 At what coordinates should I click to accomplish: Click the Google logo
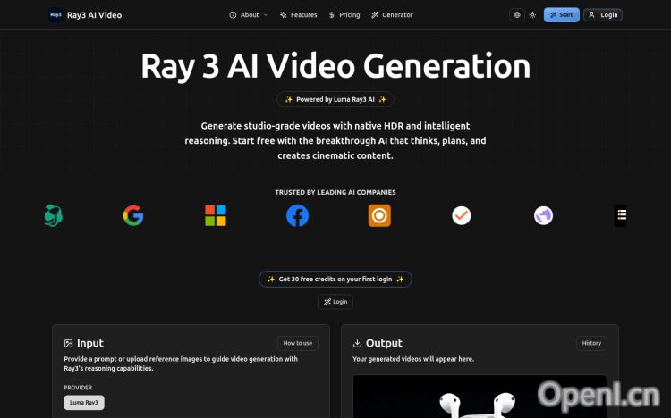point(133,215)
